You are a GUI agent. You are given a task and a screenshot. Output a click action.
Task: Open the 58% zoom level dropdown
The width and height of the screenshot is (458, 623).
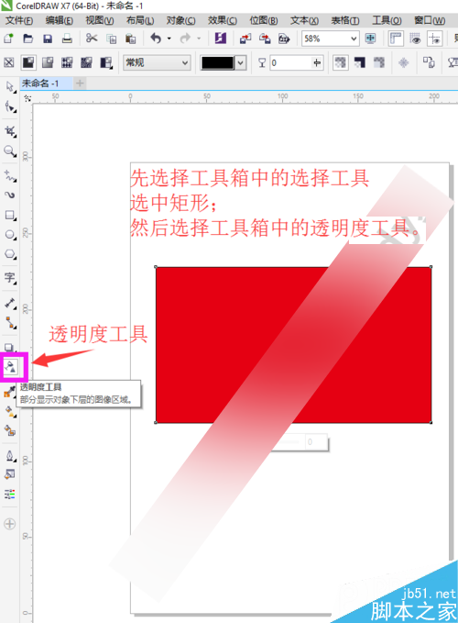354,39
